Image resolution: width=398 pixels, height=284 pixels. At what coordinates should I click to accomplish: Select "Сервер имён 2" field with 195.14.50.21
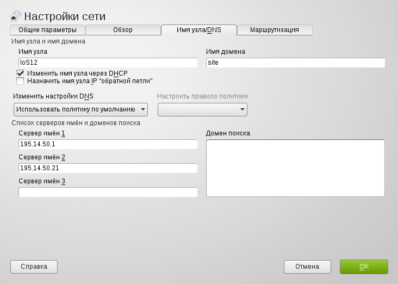[x=108, y=168]
